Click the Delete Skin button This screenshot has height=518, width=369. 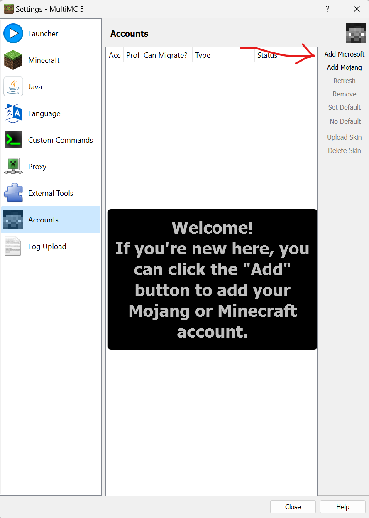pyautogui.click(x=345, y=150)
